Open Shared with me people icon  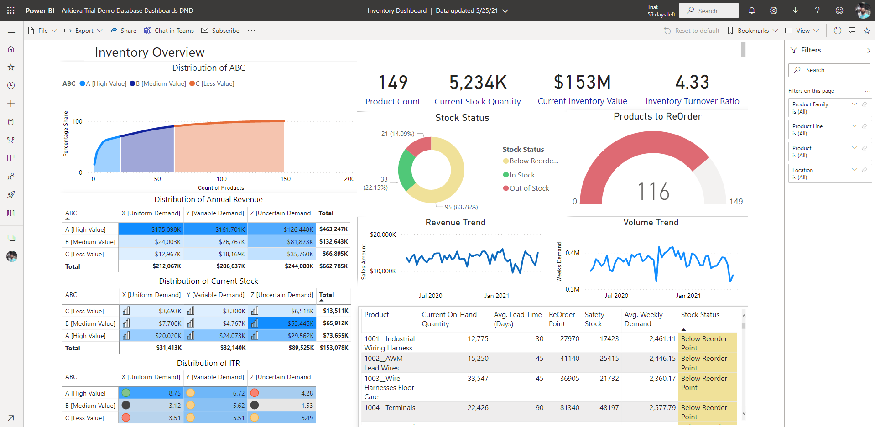(11, 177)
